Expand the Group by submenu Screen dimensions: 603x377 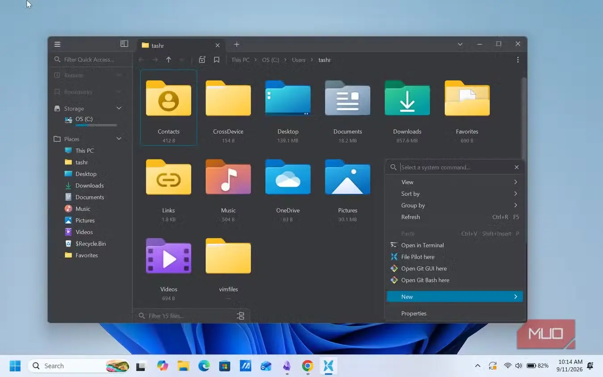point(455,205)
